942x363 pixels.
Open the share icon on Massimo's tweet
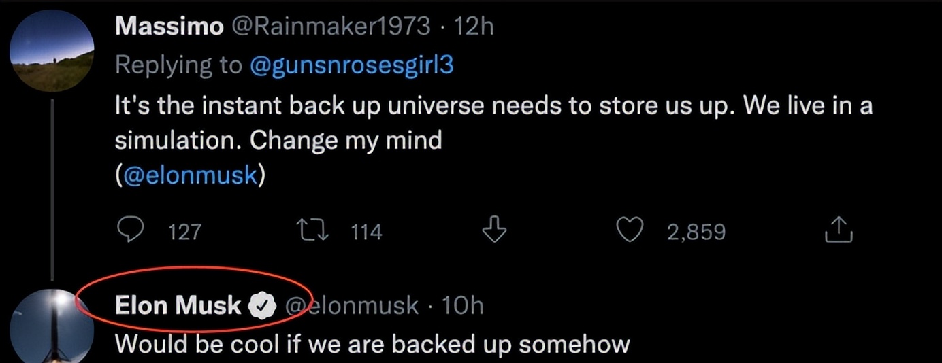point(839,232)
